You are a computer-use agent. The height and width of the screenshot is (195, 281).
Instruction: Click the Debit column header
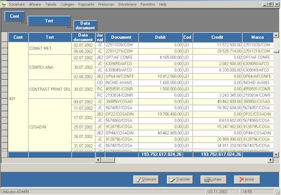161,37
